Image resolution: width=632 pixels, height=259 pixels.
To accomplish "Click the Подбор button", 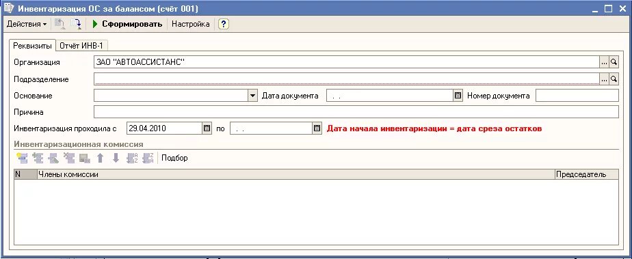I will coord(174,158).
